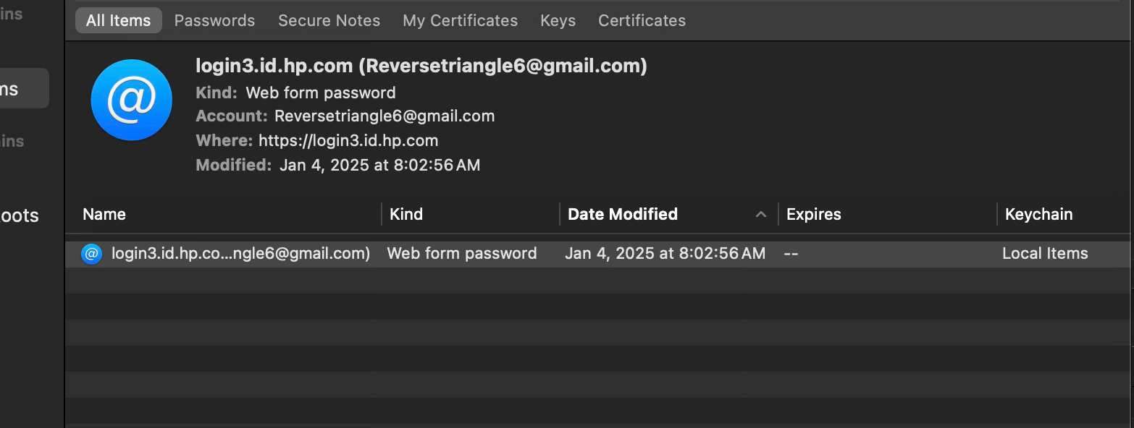Click the Local Items keychain cell
The height and width of the screenshot is (428, 1134).
click(x=1045, y=253)
